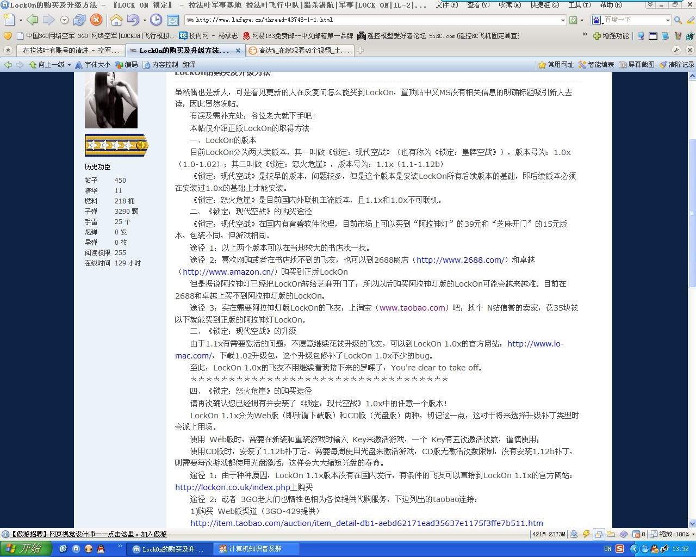This screenshot has height=557, width=696.
Task: Open 帮助(H) menu
Action: tap(611, 5)
